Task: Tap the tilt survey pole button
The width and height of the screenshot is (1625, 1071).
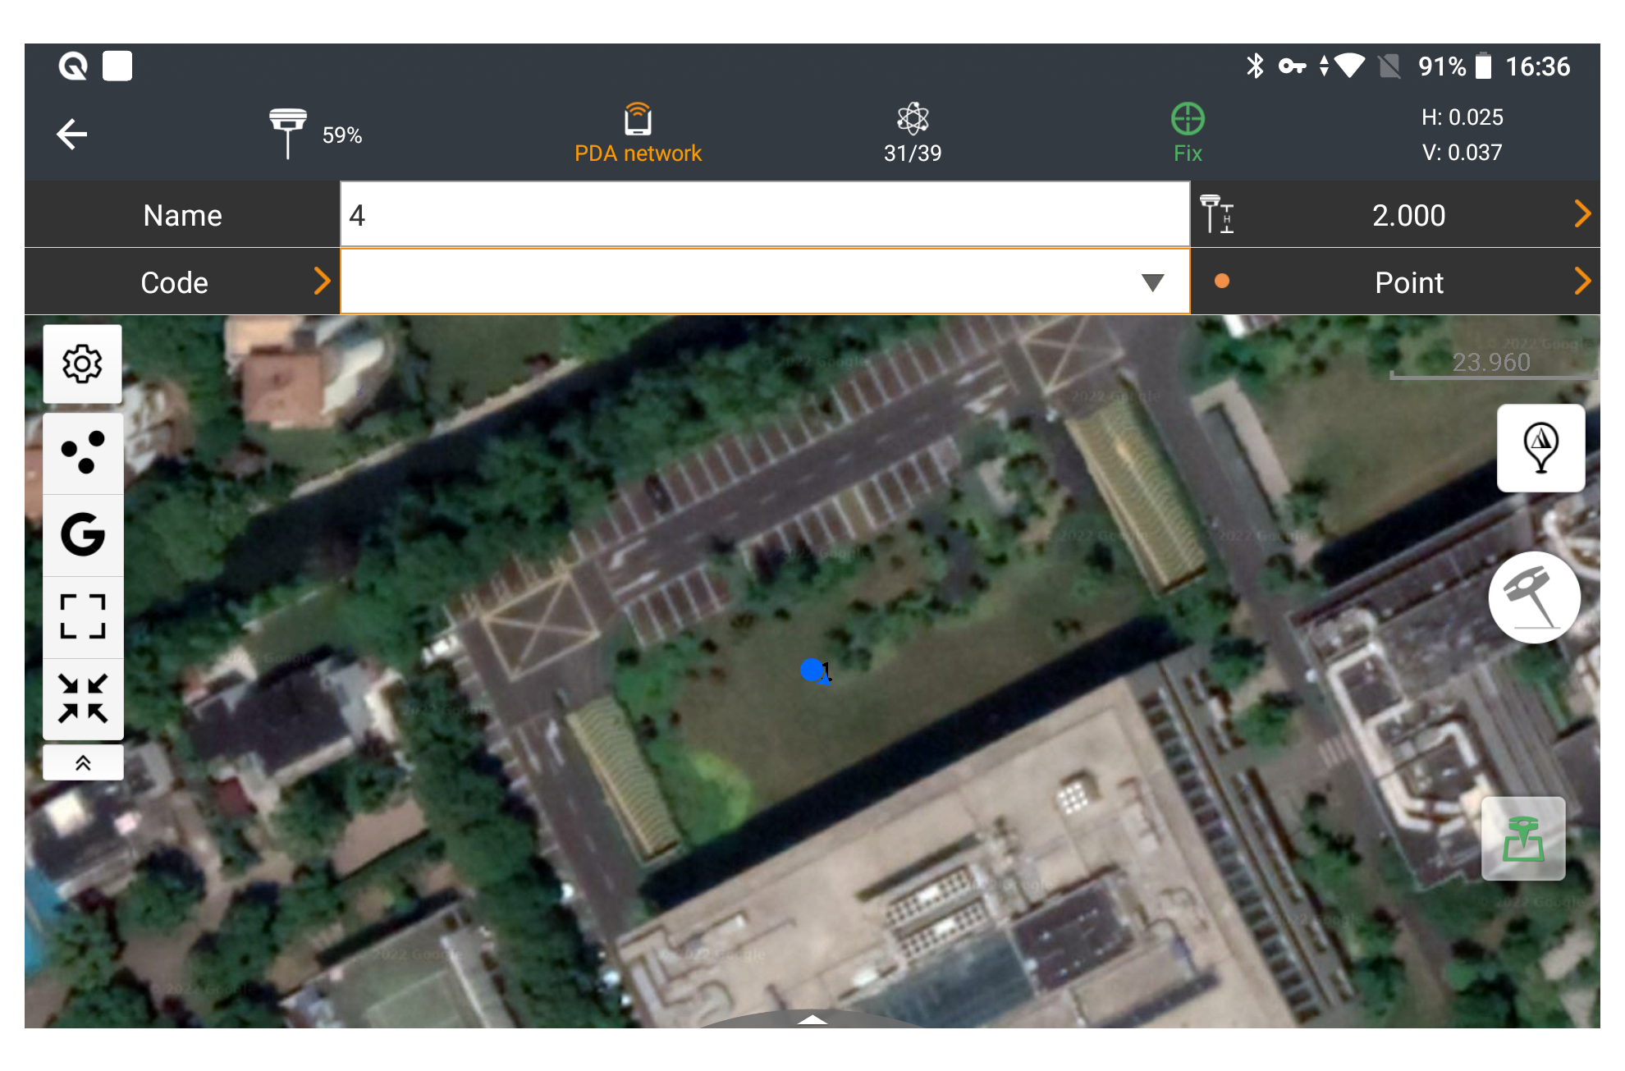Action: pyautogui.click(x=1533, y=598)
